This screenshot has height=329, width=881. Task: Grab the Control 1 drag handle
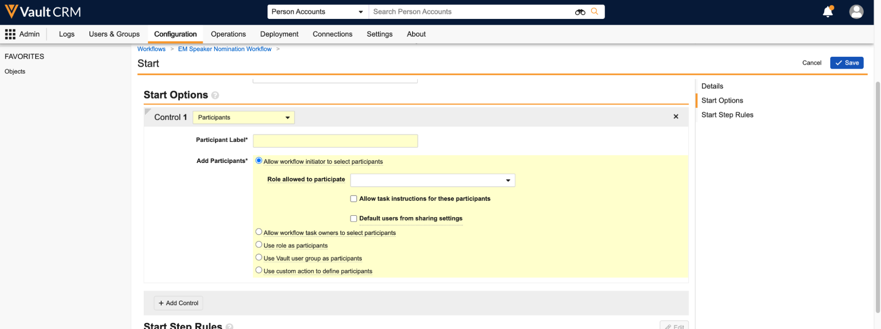coord(148,111)
